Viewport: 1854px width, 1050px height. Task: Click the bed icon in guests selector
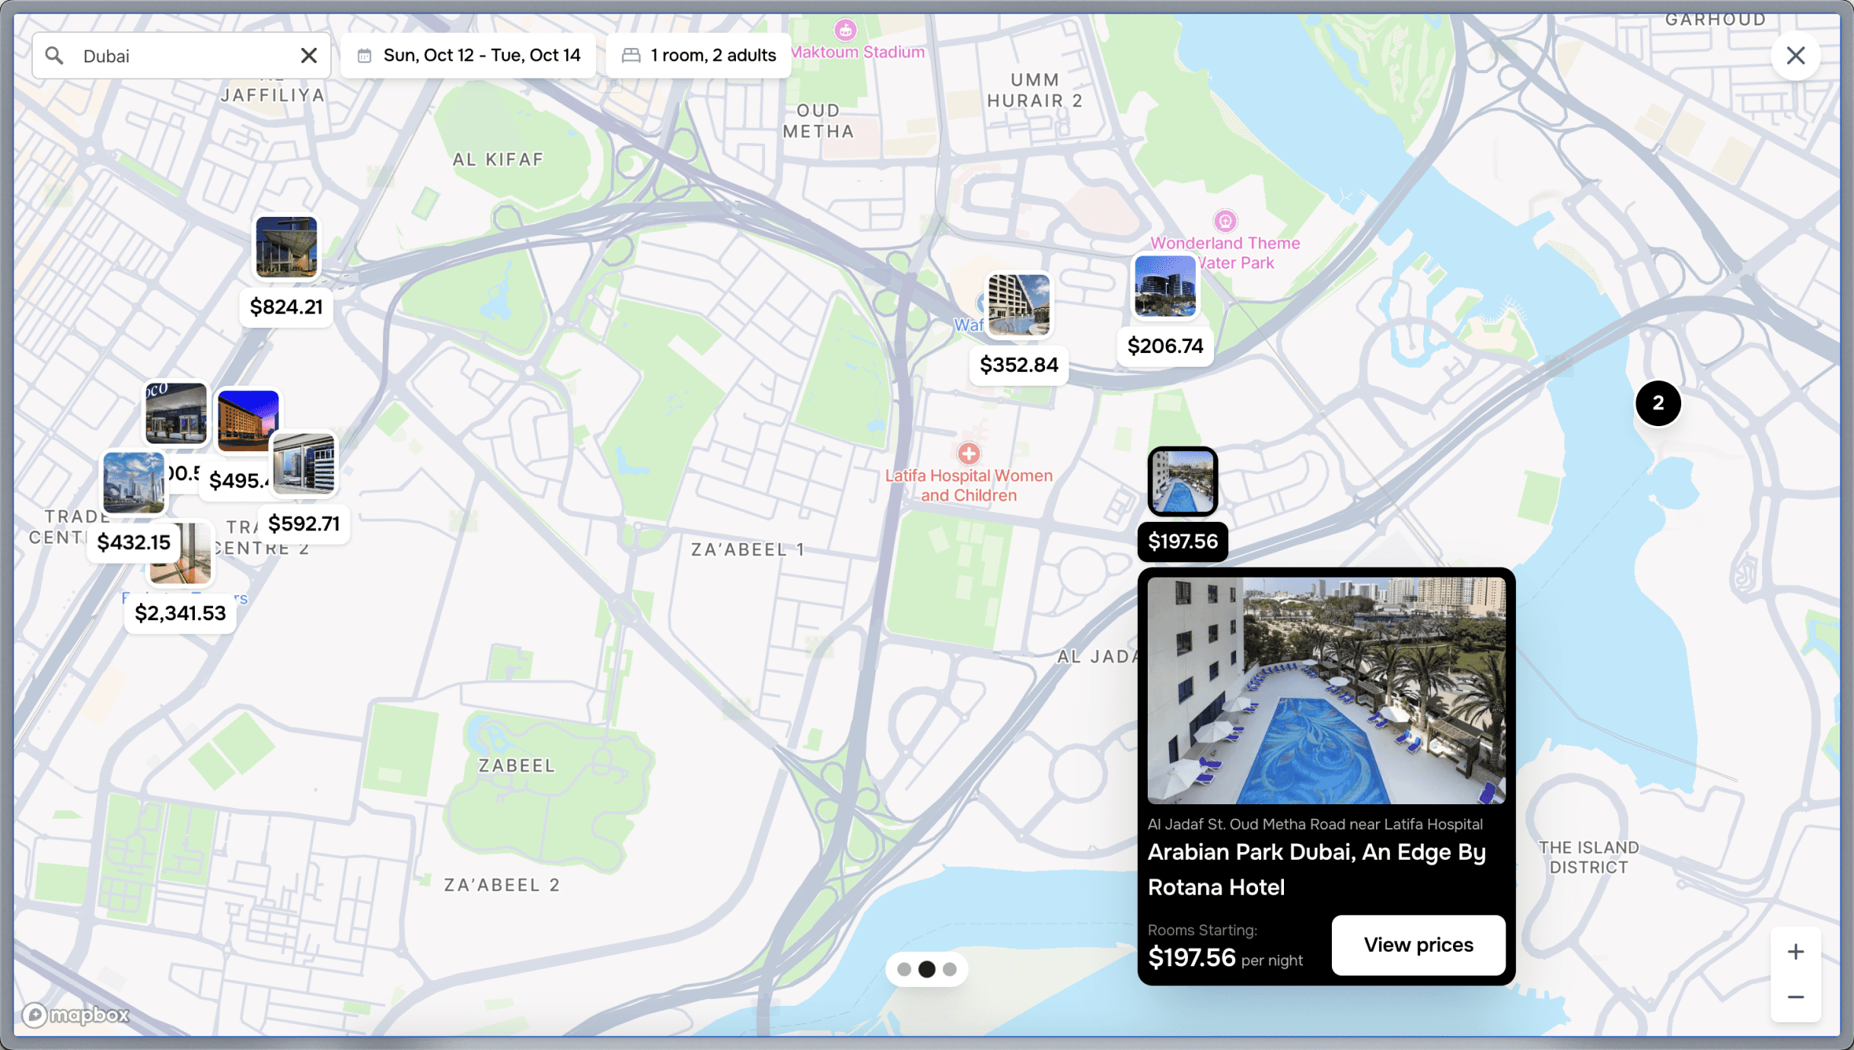click(x=631, y=56)
